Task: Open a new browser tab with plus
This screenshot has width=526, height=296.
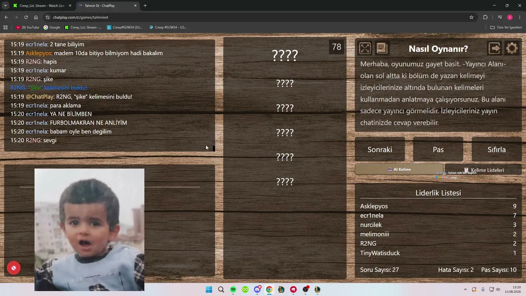Action: coord(145,6)
